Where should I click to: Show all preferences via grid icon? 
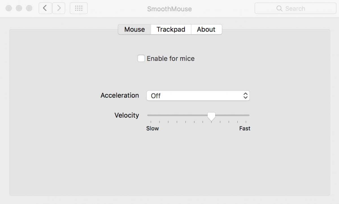[79, 8]
